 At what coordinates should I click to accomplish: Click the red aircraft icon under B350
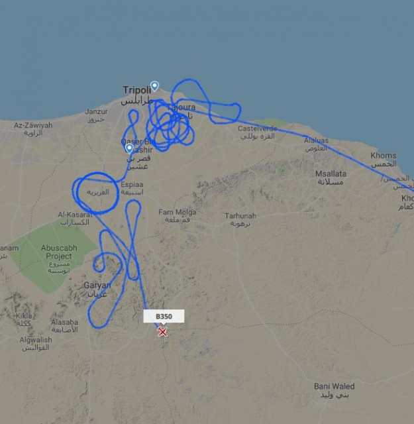162,331
